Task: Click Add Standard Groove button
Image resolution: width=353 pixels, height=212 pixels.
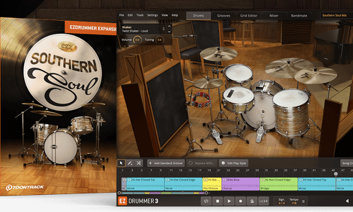Action: coord(166,163)
